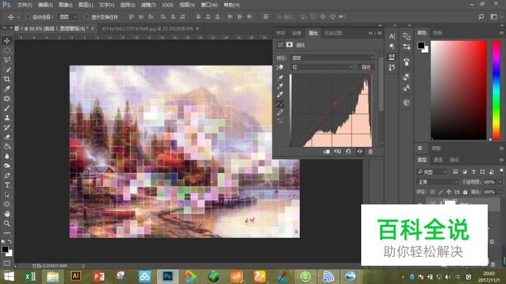Clip the adjustment to the layer below

(x=327, y=151)
